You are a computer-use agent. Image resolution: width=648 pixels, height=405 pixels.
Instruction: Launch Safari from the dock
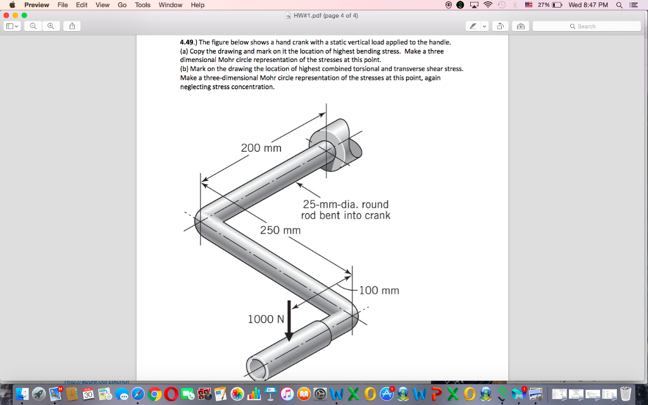point(137,396)
